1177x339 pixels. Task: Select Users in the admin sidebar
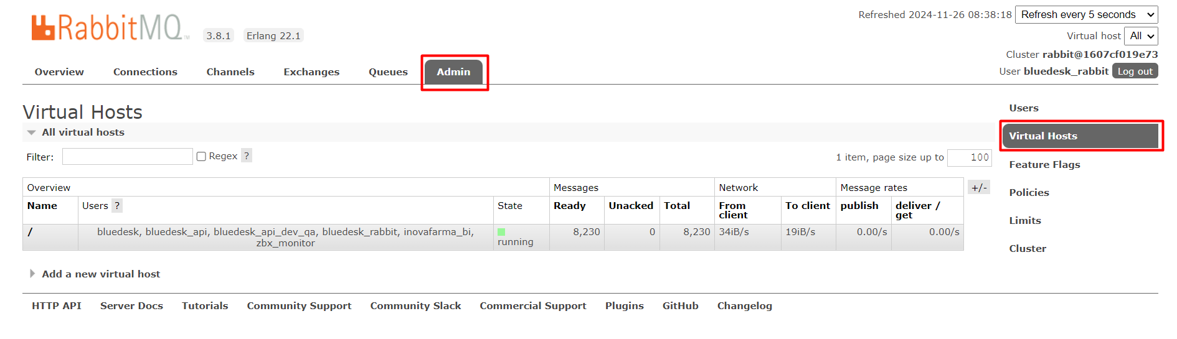[1024, 108]
